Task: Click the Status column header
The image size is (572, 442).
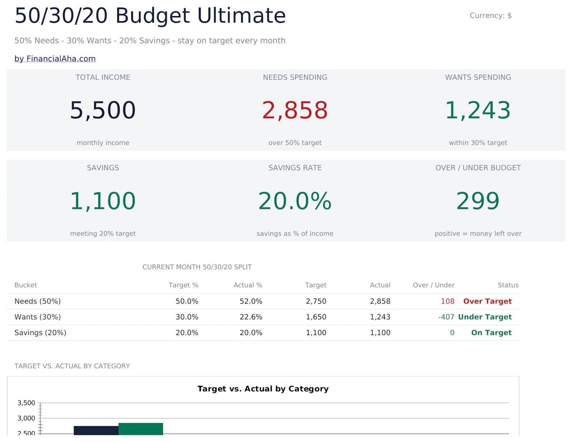Action: click(x=508, y=285)
